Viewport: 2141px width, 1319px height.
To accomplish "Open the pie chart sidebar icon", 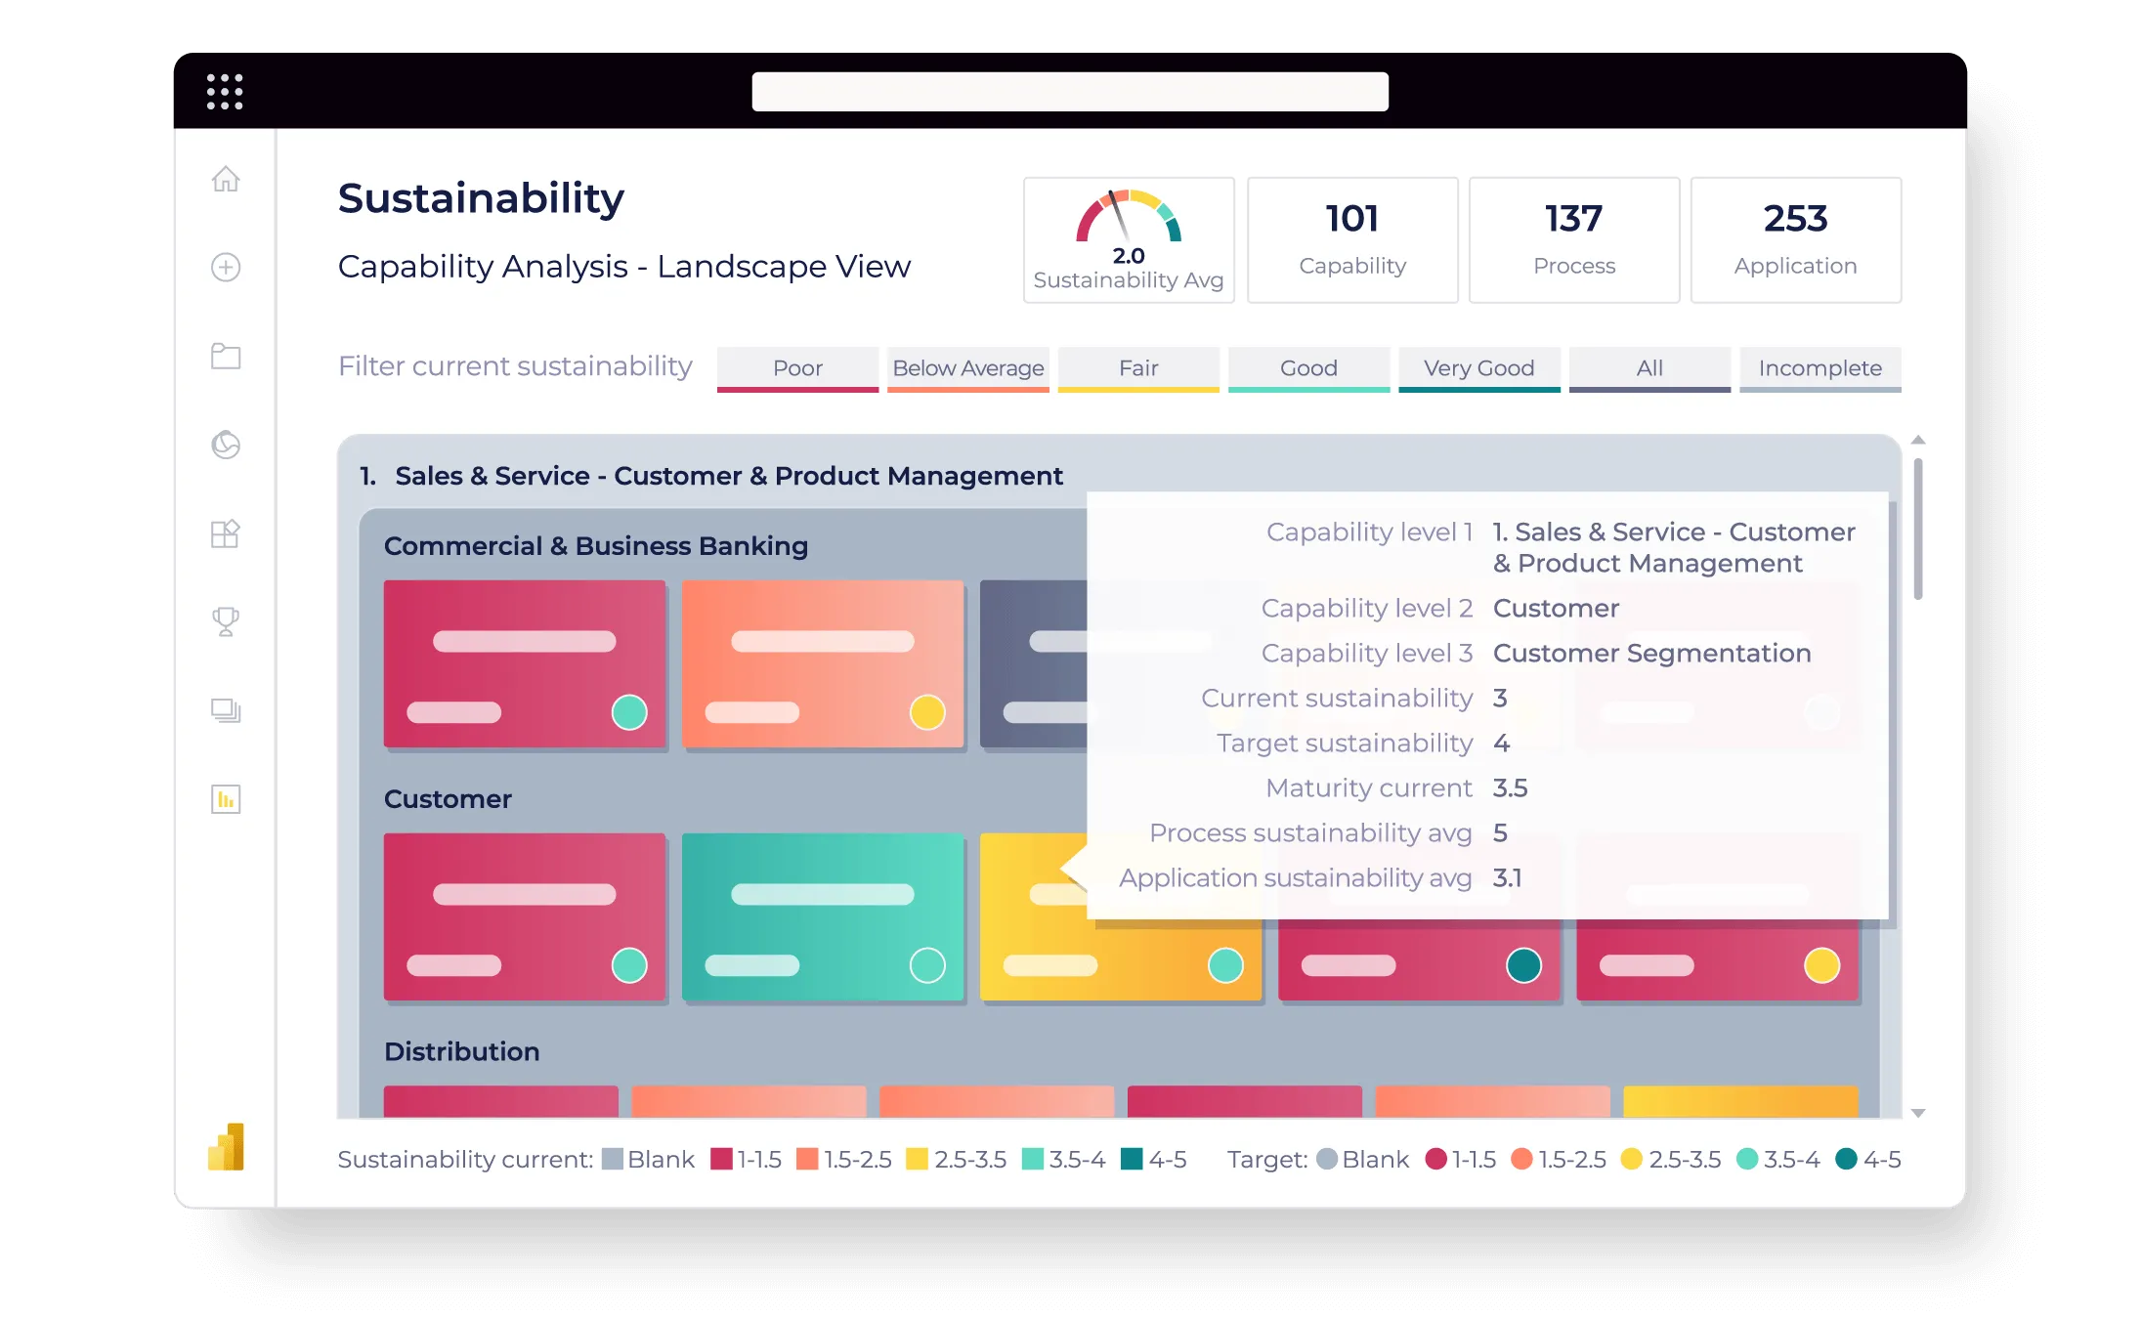I will coord(226,445).
